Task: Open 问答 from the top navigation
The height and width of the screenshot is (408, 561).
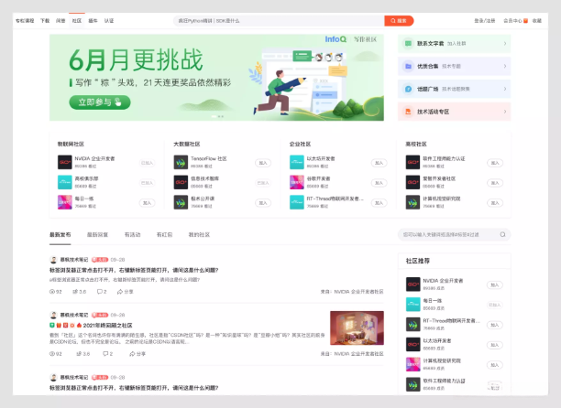Action: tap(60, 21)
